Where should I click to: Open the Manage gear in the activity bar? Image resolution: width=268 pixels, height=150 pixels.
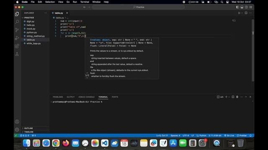pos(17,130)
